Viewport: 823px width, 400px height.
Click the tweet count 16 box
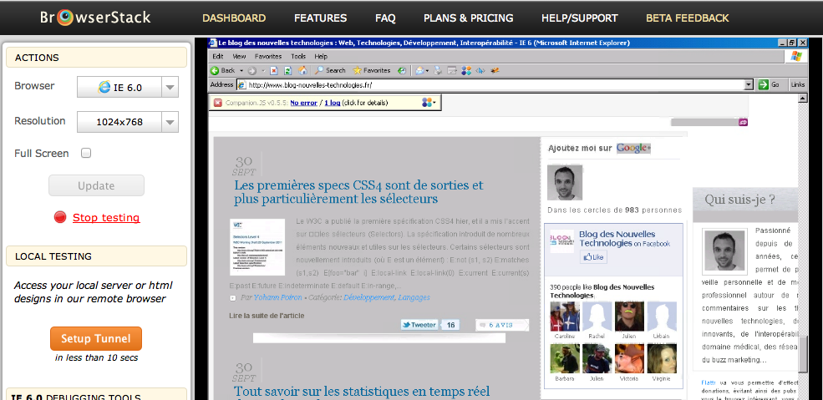[450, 325]
